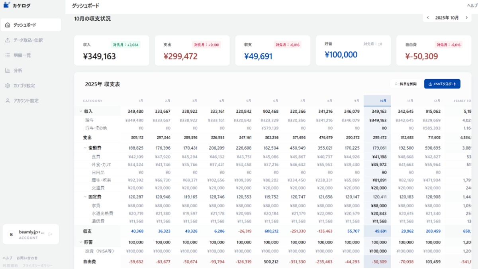Viewport: 478px width, 269px height.
Task: Click the logout icon beside the account card
Action: 50,234
